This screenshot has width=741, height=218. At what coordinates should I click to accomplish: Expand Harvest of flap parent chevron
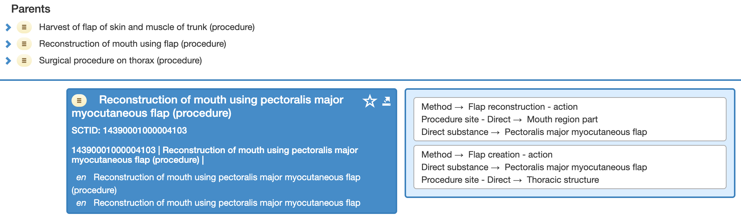tap(8, 27)
